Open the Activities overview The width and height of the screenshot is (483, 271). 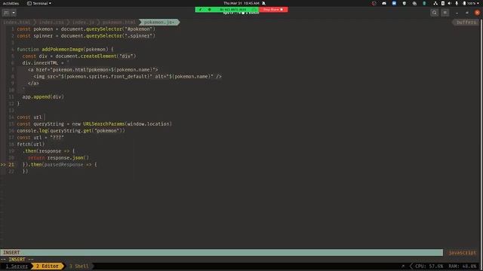point(11,3)
